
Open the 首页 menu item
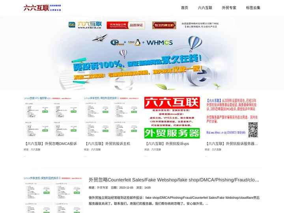coord(185,8)
